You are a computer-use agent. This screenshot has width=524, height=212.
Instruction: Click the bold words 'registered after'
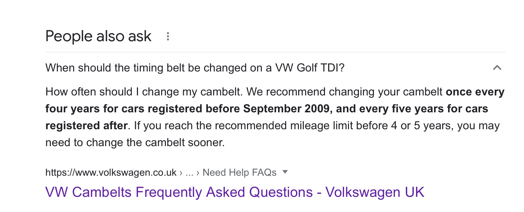86,126
